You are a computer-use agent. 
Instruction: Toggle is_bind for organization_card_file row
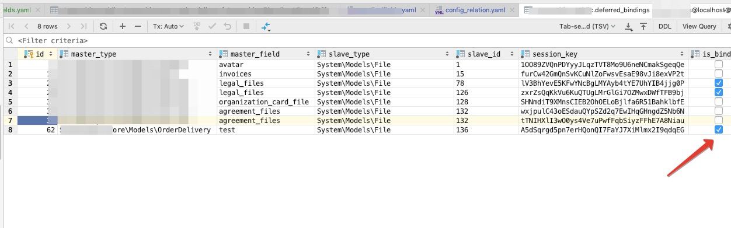click(719, 101)
